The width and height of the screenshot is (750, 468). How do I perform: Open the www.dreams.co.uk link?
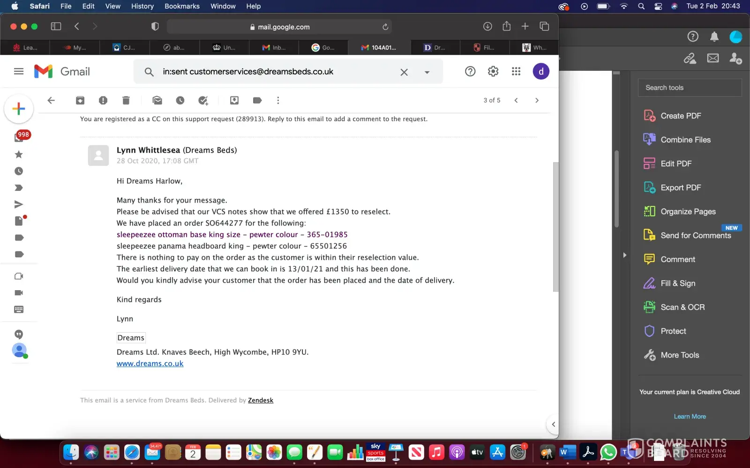(150, 364)
